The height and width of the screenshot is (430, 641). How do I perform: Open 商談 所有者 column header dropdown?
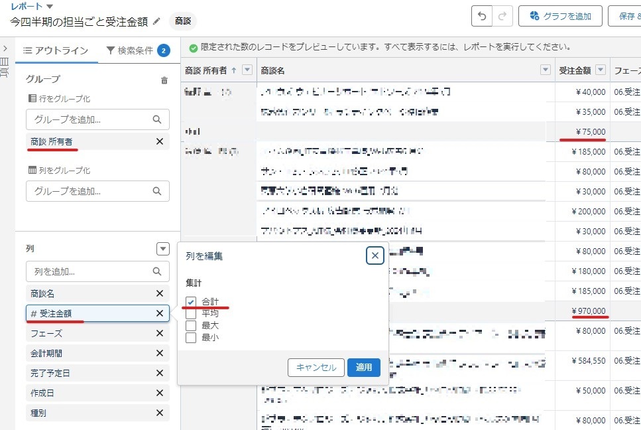click(x=247, y=70)
